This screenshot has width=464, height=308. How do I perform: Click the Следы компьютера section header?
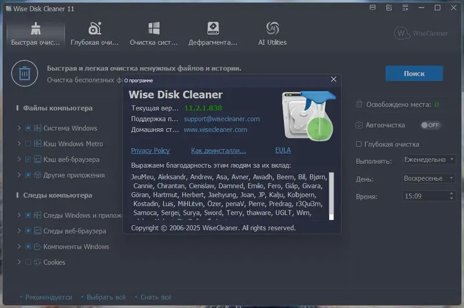[x=57, y=195]
